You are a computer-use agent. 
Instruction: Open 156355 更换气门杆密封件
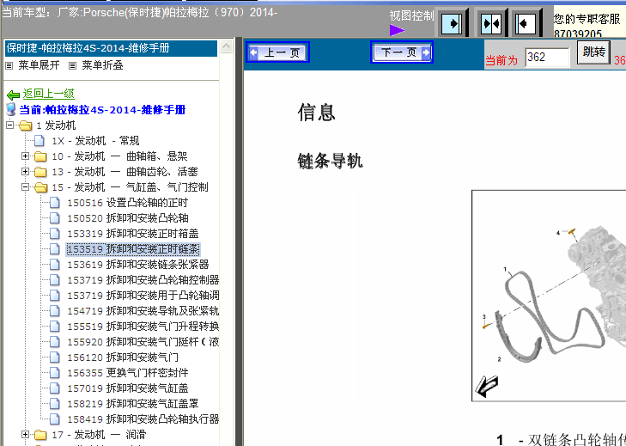tap(128, 373)
